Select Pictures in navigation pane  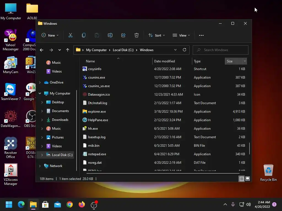(x=58, y=137)
